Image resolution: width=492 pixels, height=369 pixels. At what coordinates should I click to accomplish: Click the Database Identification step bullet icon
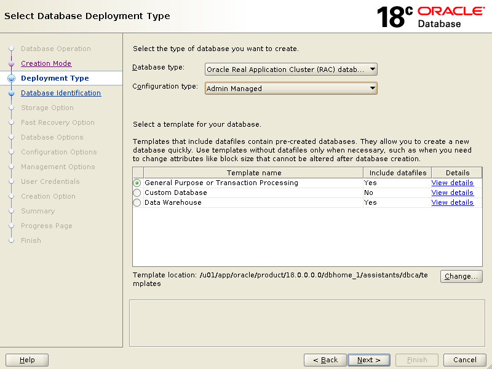pyautogui.click(x=11, y=93)
